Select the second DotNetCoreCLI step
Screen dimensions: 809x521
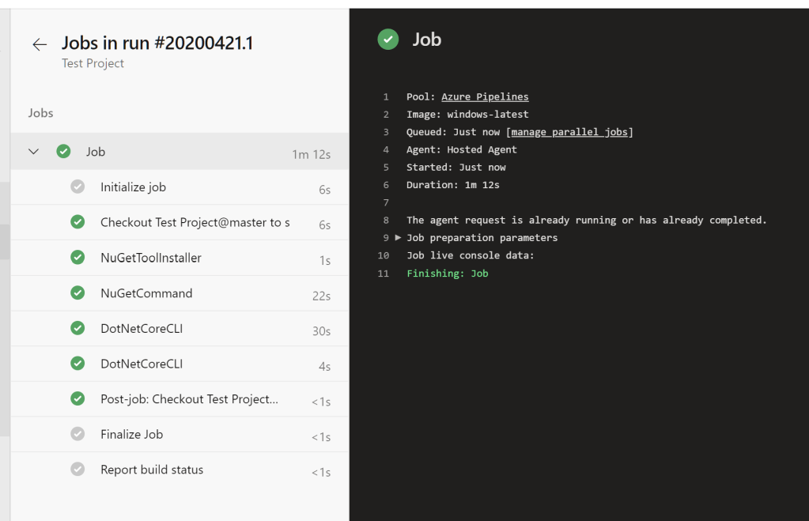click(141, 363)
